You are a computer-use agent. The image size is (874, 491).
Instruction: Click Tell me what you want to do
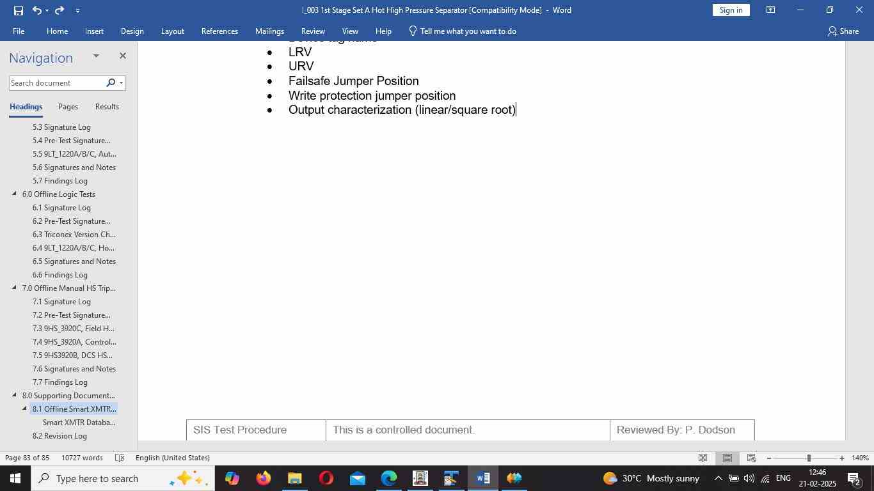click(x=462, y=31)
